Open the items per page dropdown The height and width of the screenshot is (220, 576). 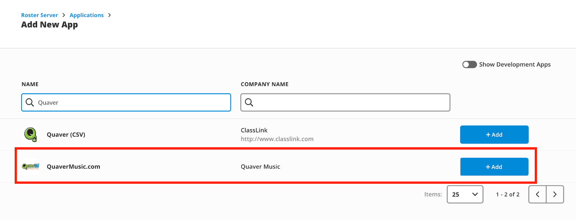pos(465,194)
